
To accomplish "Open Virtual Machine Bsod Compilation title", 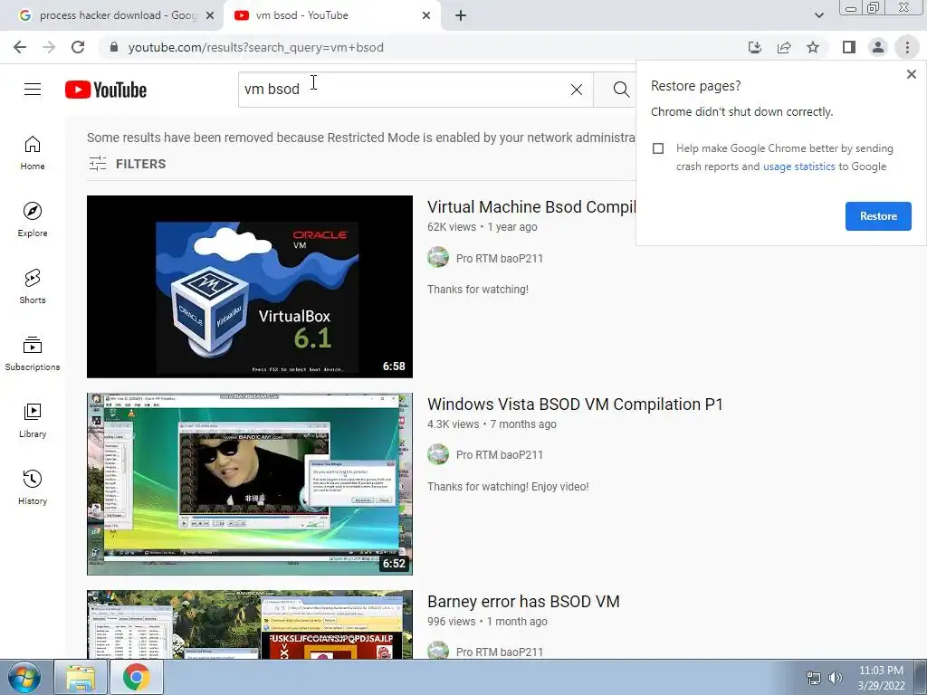I will coord(530,207).
